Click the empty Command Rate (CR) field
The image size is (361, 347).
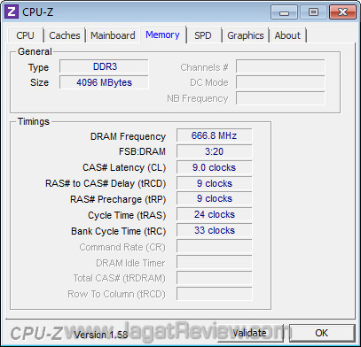click(x=214, y=246)
